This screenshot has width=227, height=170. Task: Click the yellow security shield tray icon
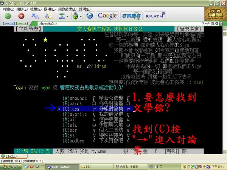pos(185,167)
